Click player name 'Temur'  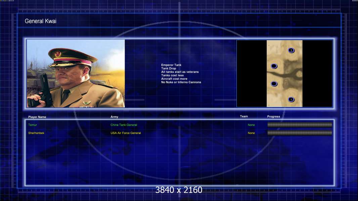(x=33, y=125)
